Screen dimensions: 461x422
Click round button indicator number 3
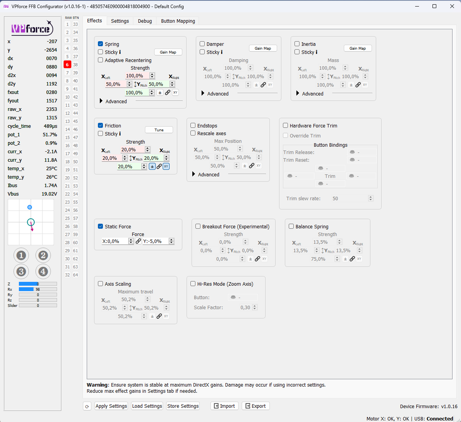[21, 271]
